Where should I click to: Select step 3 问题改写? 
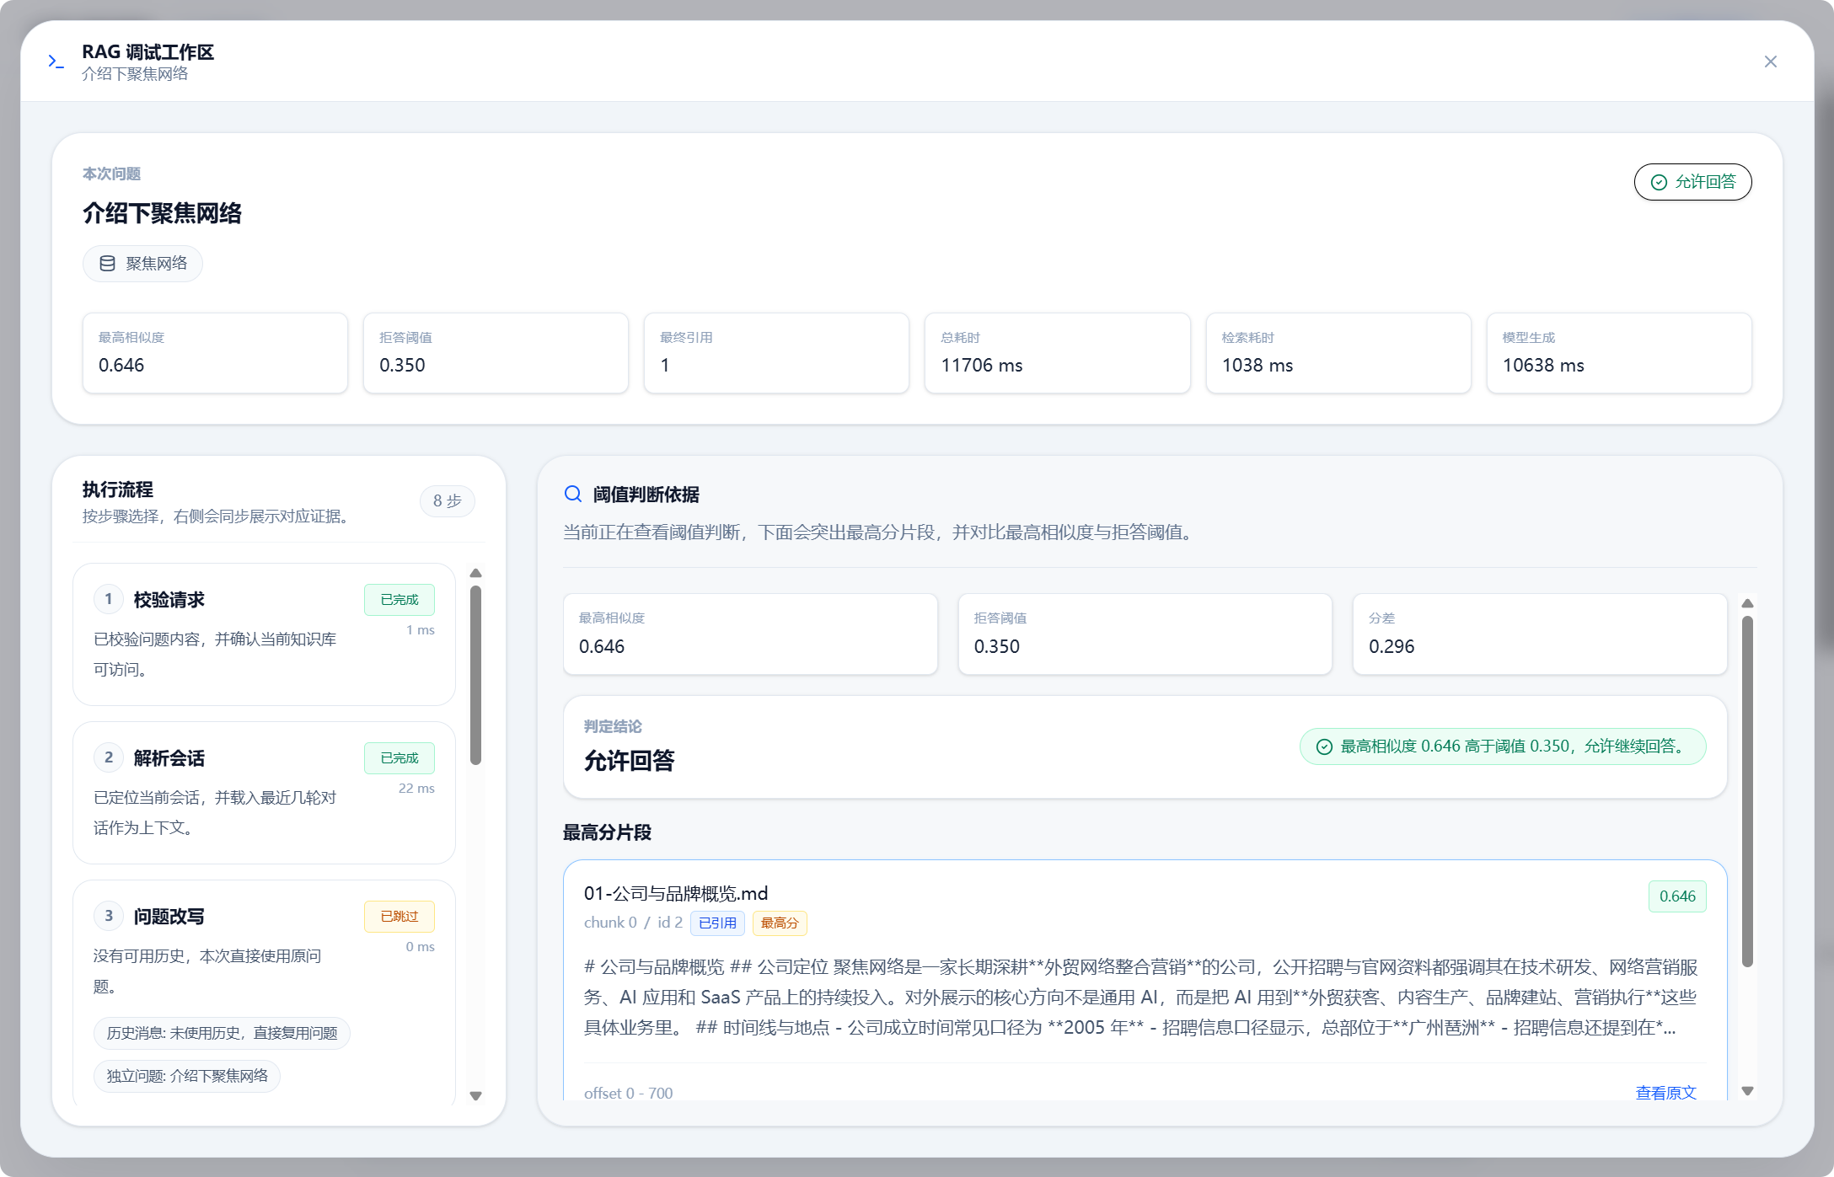pos(264,994)
